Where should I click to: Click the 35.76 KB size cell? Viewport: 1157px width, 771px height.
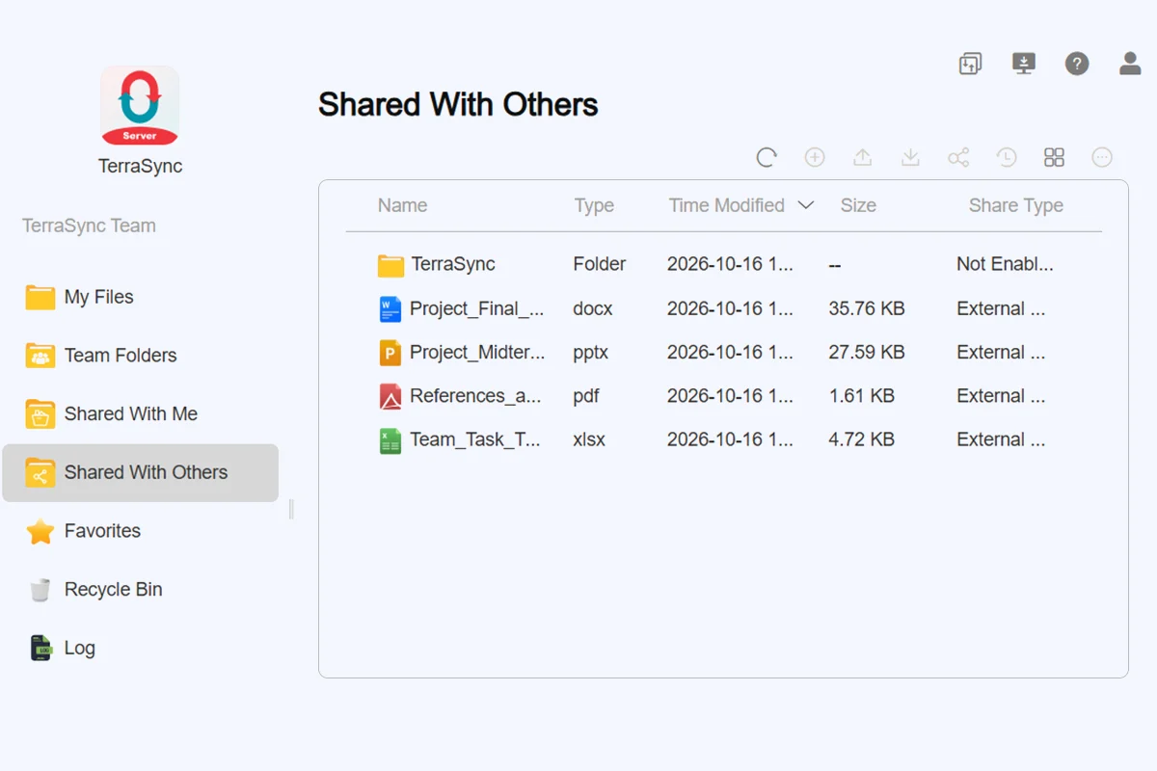pyautogui.click(x=867, y=309)
